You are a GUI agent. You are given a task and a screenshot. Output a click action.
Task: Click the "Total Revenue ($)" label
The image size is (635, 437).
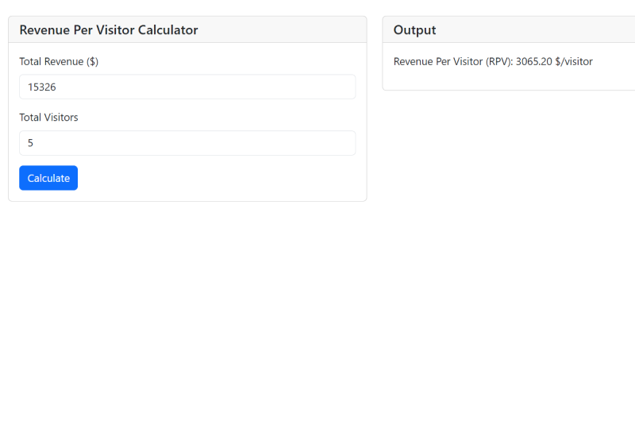[x=59, y=61]
